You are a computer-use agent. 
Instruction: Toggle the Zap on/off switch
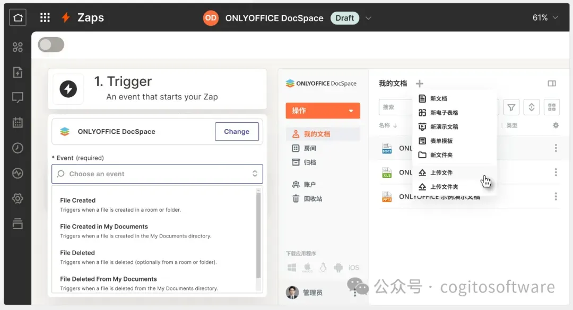(x=51, y=45)
